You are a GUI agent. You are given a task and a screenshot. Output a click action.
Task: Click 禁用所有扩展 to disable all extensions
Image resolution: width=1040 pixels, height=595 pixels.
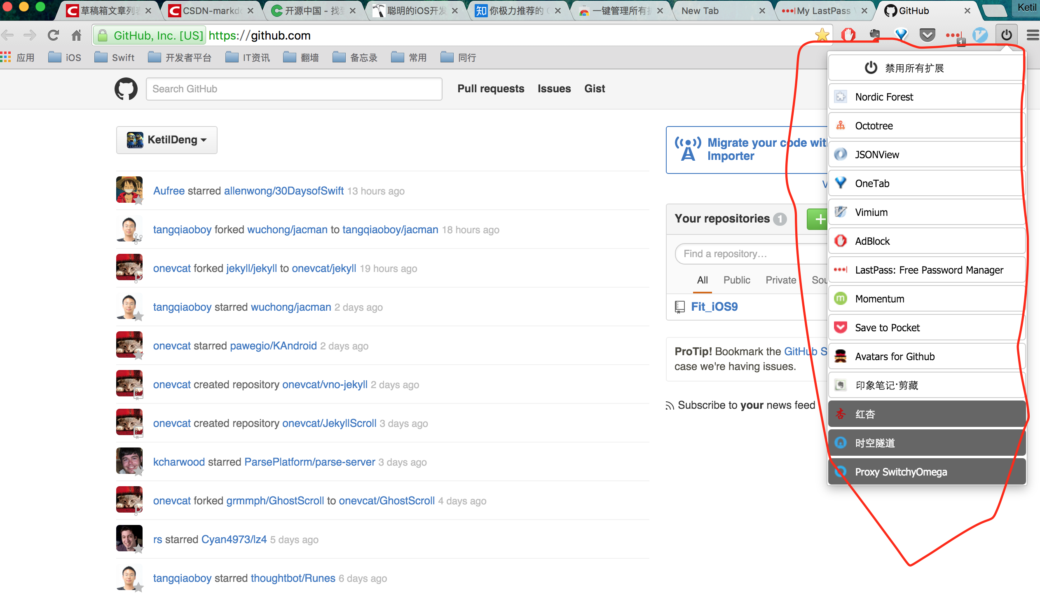tap(926, 68)
